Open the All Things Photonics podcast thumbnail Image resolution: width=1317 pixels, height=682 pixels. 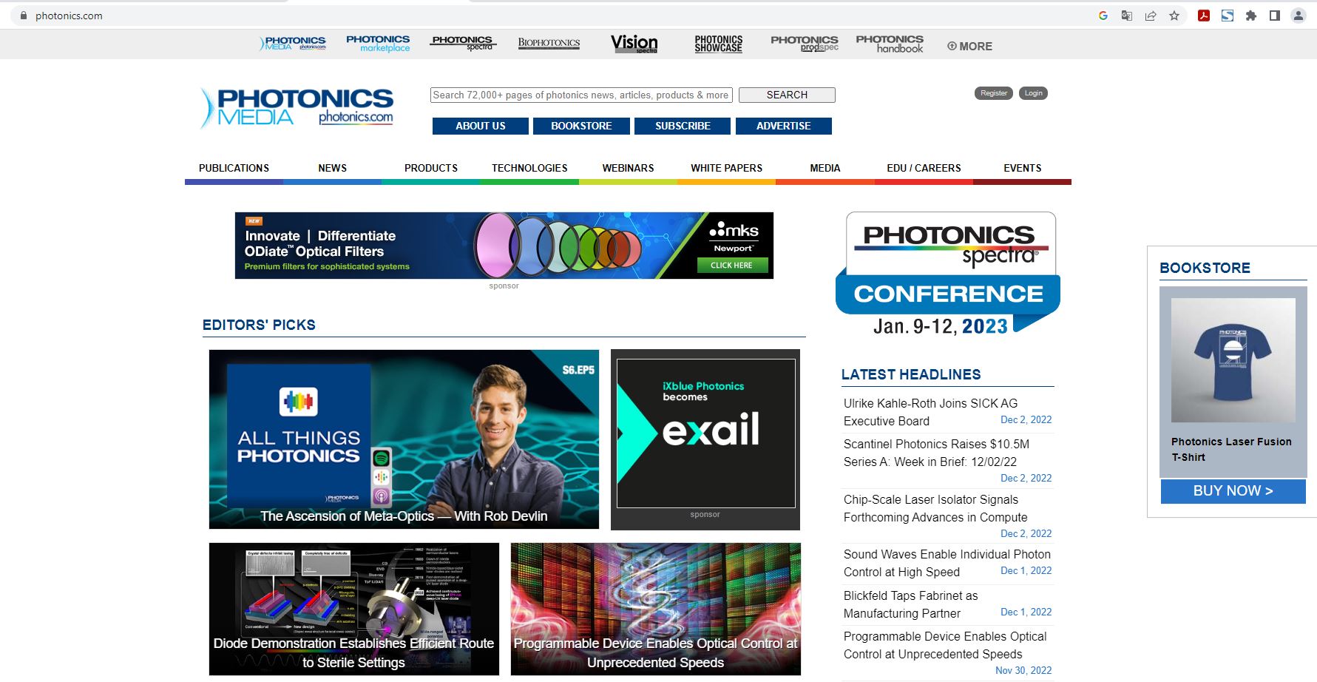404,439
